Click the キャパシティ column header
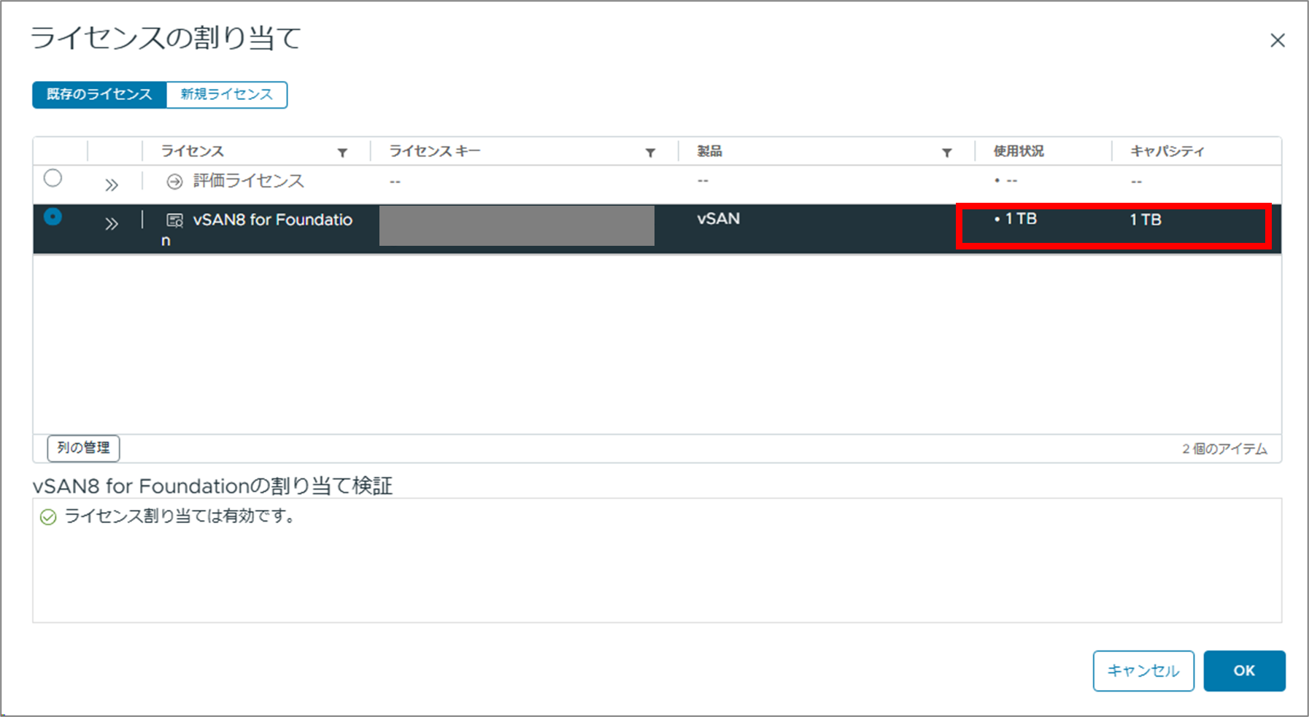This screenshot has height=717, width=1309. tap(1167, 151)
